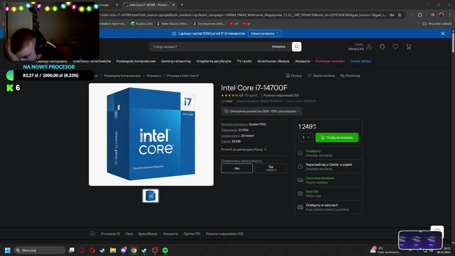
Task: Open a new browser tab
Action: click(182, 5)
